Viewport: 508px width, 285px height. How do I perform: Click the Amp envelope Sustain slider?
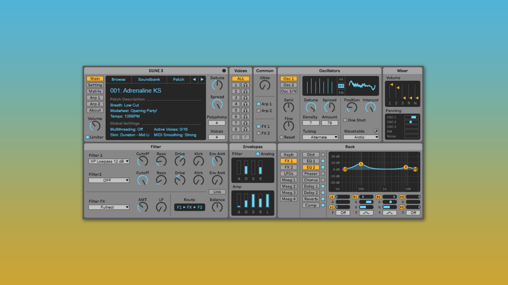253,200
